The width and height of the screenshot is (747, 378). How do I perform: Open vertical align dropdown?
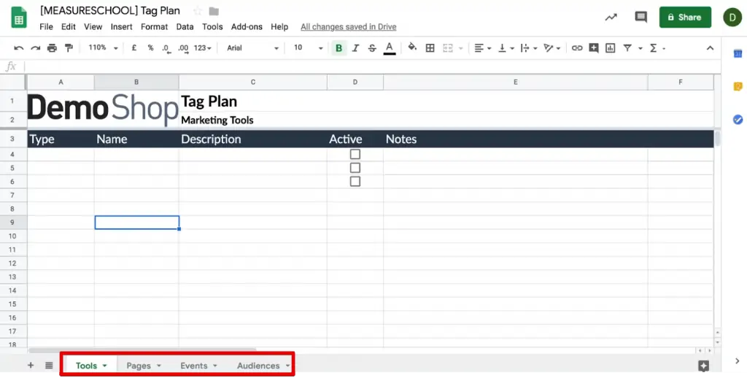click(506, 47)
